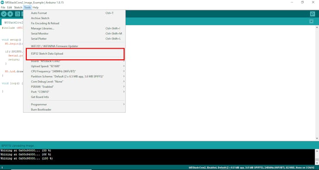
Task: Click the console scrollbar down arrow
Action: (x=317, y=163)
